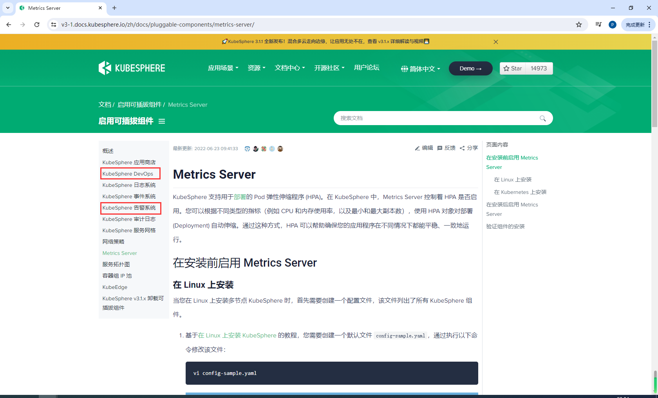
Task: Click the 分享 share link
Action: click(x=469, y=148)
